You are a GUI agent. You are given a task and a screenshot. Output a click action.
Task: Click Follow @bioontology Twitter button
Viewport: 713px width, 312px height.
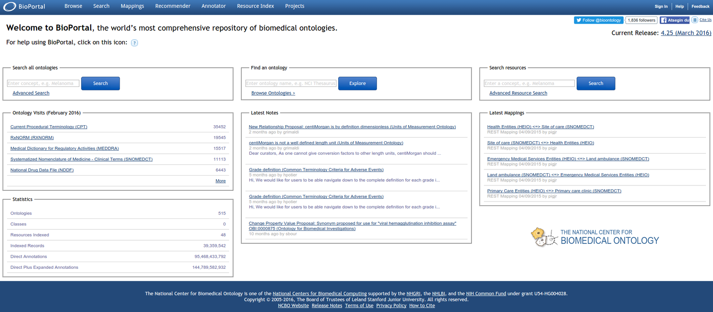point(598,20)
